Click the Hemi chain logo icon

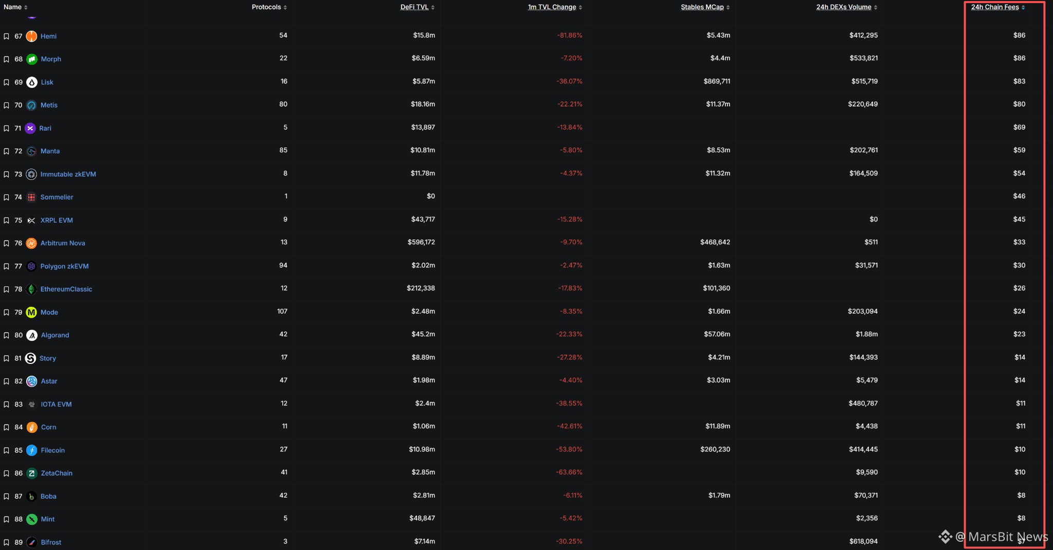[31, 36]
